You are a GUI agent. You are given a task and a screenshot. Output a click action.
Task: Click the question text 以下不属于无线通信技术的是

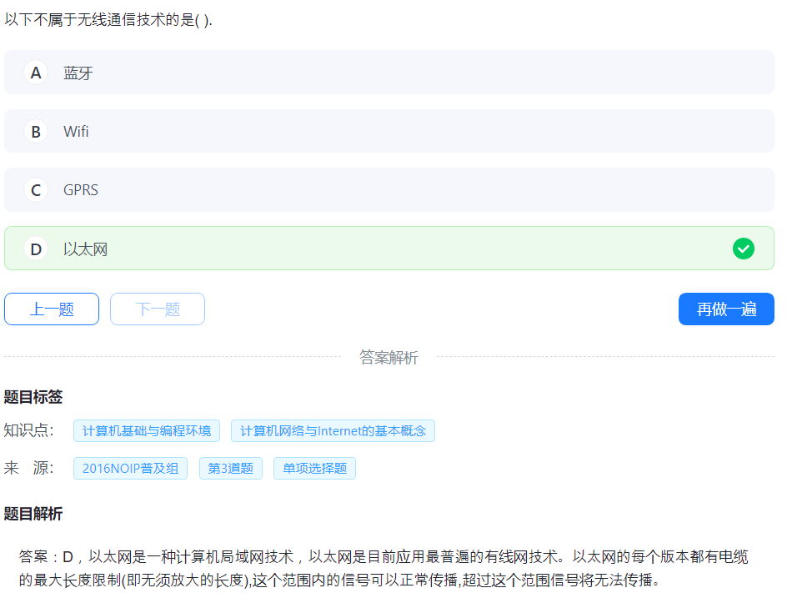108,19
